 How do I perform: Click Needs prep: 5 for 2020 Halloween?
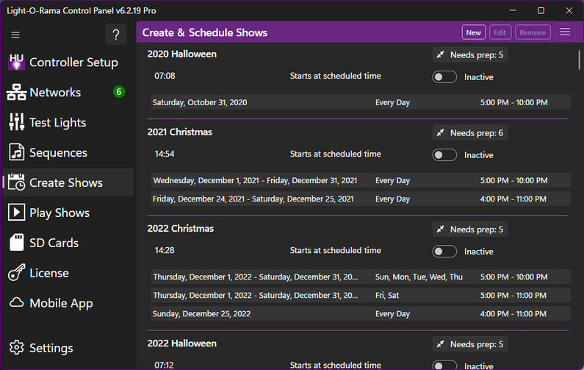pyautogui.click(x=470, y=55)
